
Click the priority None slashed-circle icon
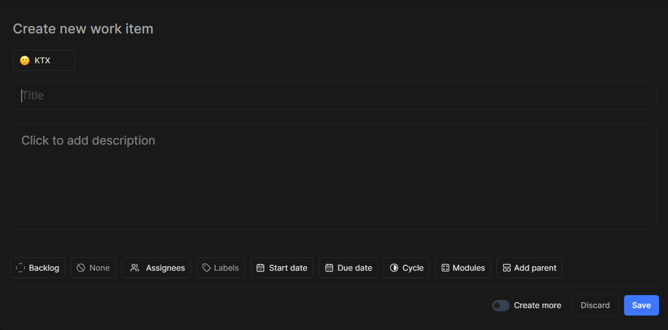click(x=81, y=268)
